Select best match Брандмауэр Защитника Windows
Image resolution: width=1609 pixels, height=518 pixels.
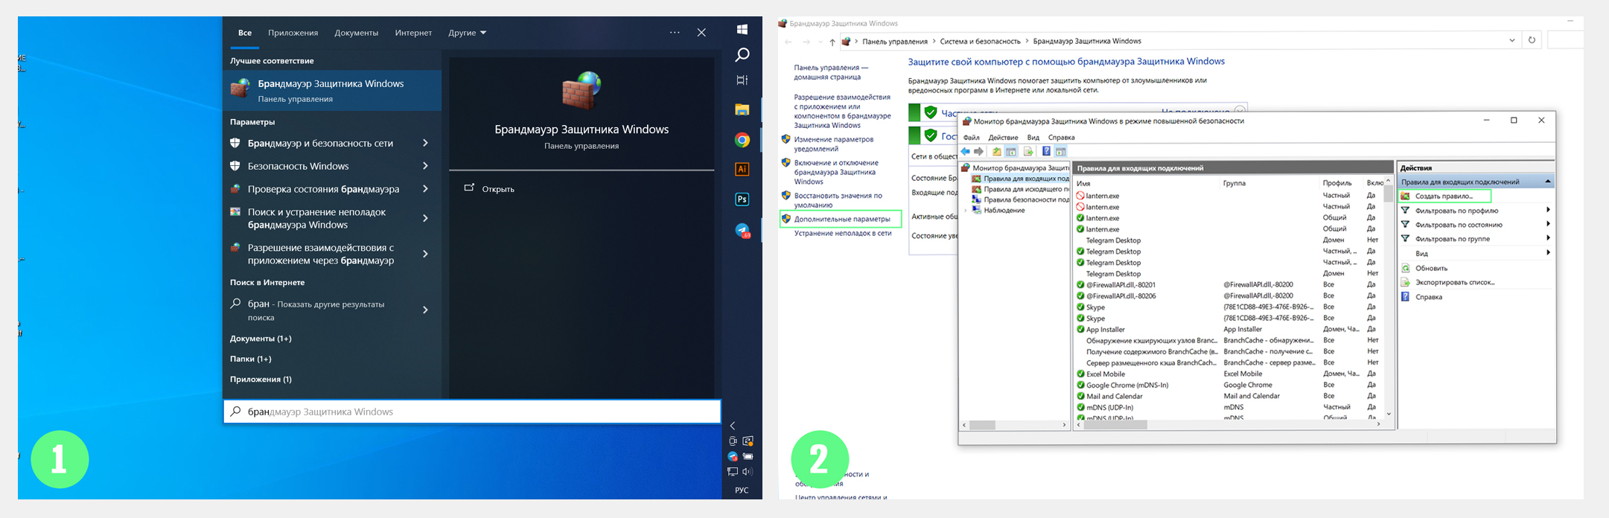pos(332,90)
